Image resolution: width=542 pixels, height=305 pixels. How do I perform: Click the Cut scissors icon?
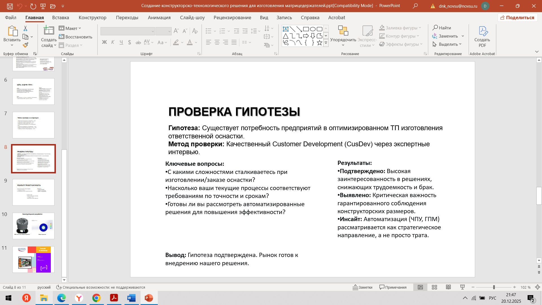[x=25, y=28]
